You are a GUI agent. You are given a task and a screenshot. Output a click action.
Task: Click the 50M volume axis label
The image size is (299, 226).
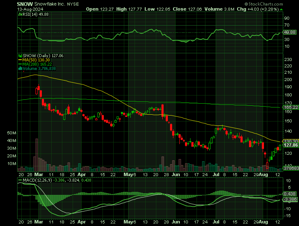(12, 133)
